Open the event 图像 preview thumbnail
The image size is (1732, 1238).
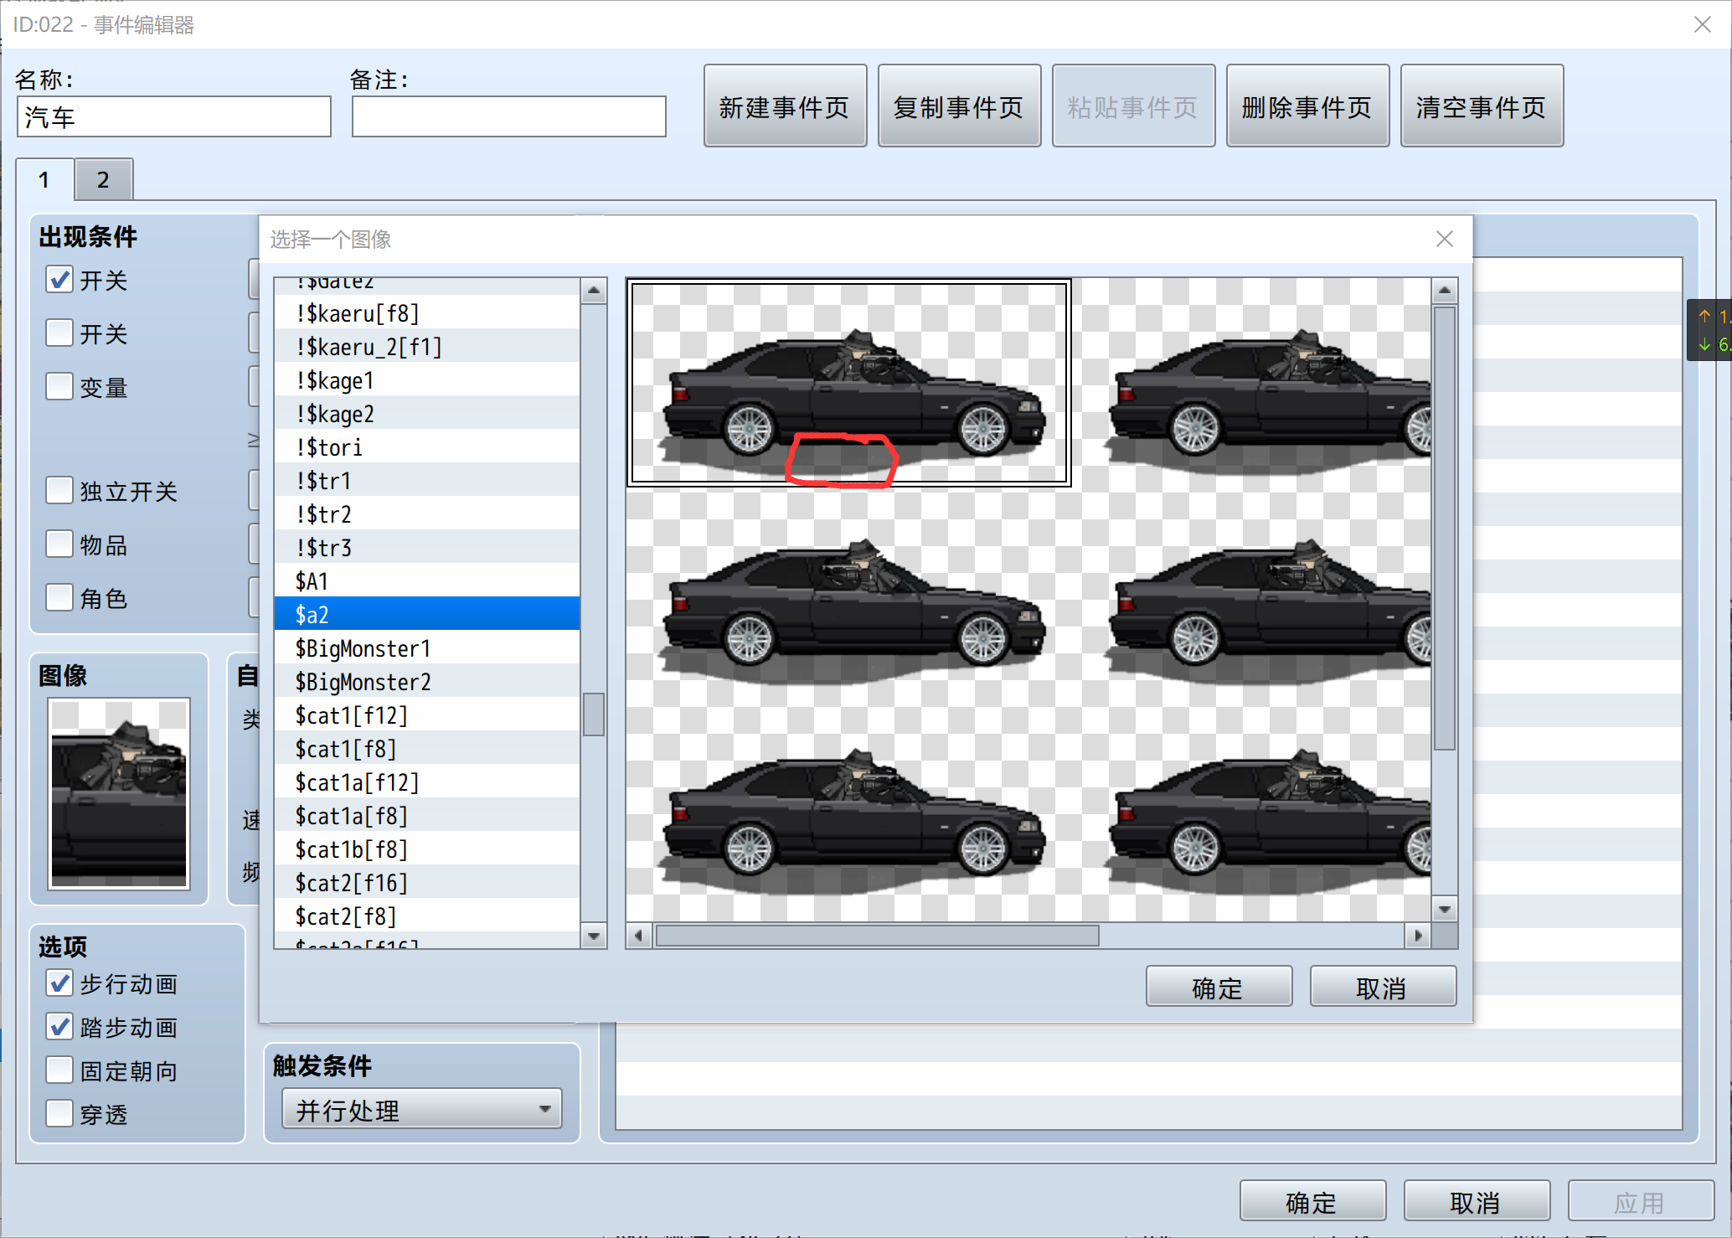click(x=119, y=792)
